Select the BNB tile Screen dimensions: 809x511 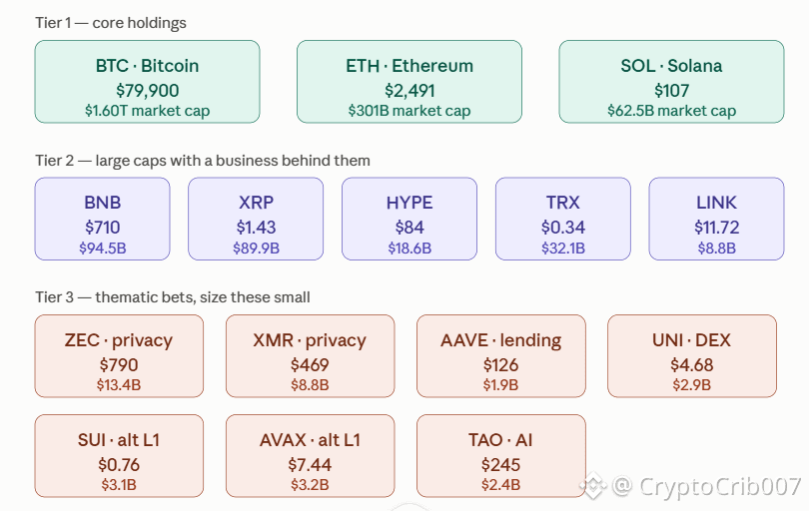pos(102,219)
